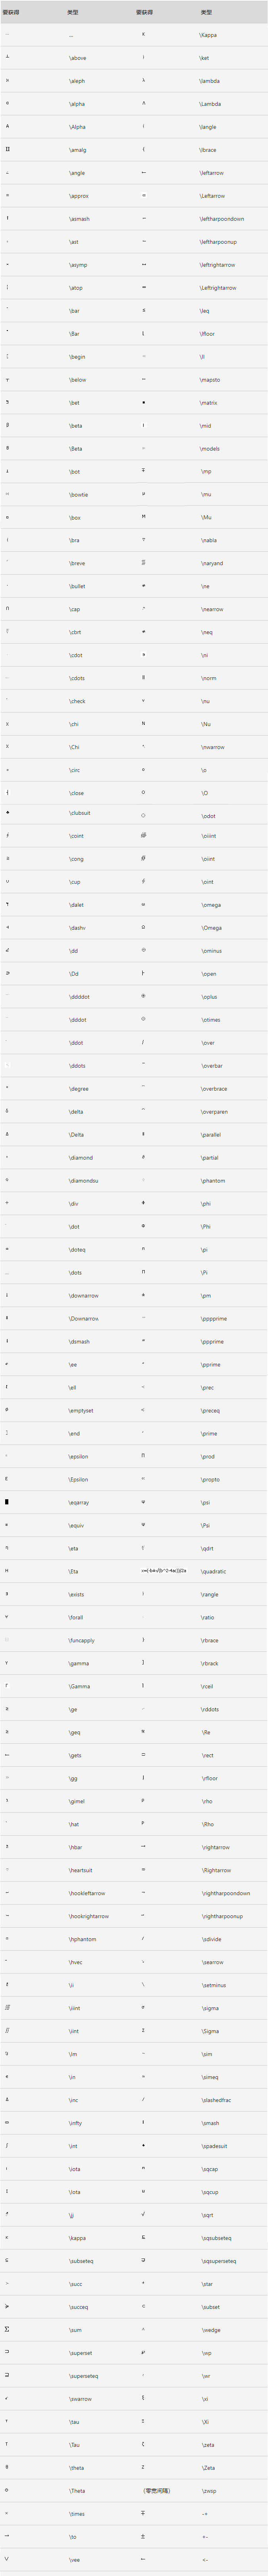268x2576 pixels.
Task: Click the square root symbol beside \sqrt
Action: (144, 2214)
